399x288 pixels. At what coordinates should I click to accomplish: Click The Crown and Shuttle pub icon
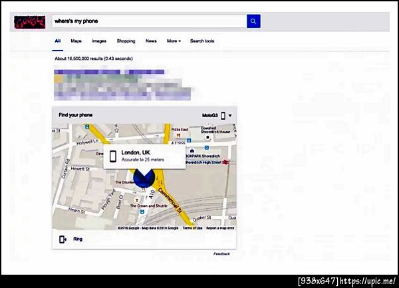pyautogui.click(x=137, y=200)
